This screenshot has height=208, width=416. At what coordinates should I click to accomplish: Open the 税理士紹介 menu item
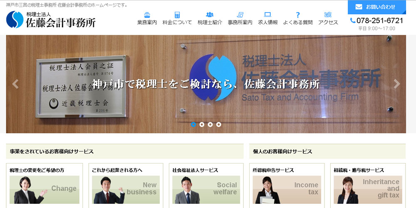(210, 22)
